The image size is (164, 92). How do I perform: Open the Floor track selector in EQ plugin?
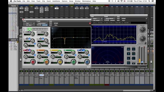coord(28,23)
